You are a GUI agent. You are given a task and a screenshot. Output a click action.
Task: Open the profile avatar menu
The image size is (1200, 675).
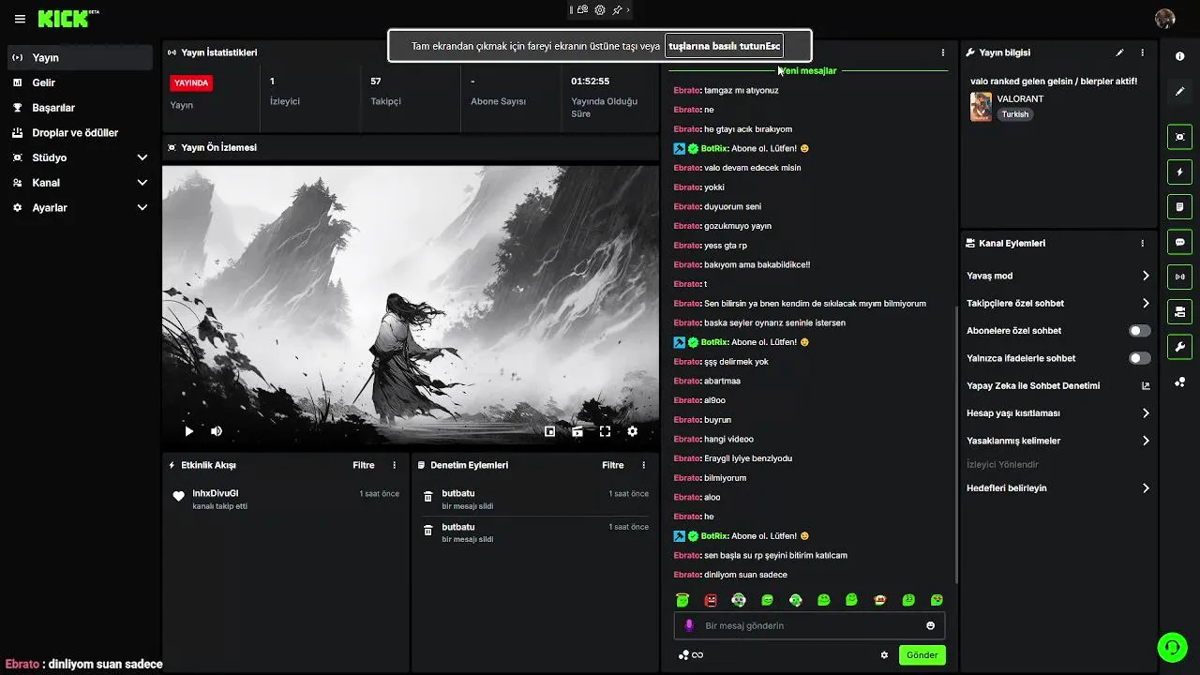(1165, 19)
